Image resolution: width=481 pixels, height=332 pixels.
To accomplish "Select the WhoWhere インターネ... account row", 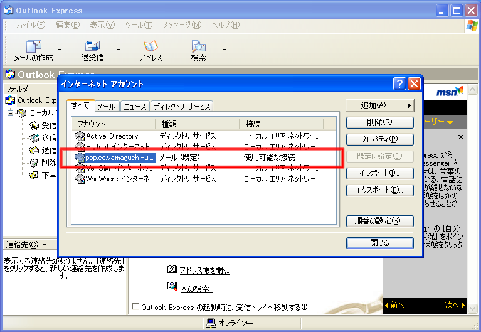I will point(204,179).
